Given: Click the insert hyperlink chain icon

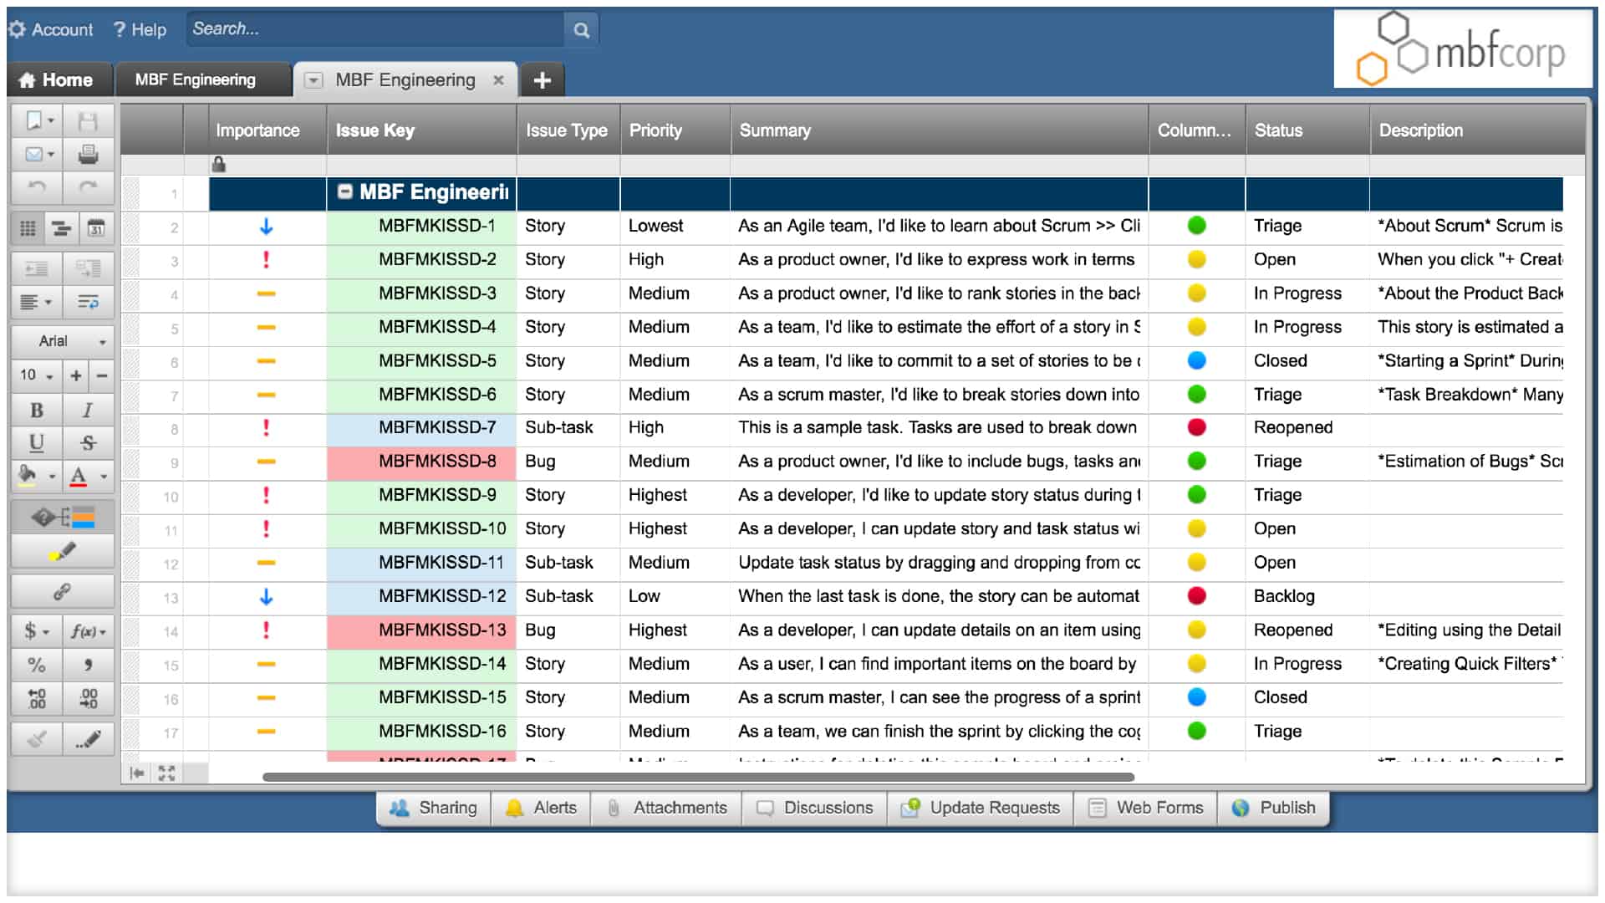Looking at the screenshot, I should click(62, 592).
